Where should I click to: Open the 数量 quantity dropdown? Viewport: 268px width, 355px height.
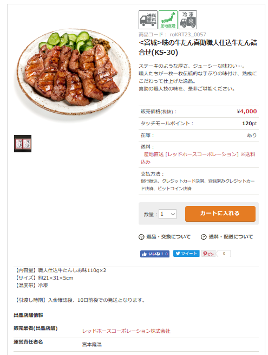[x=167, y=214]
